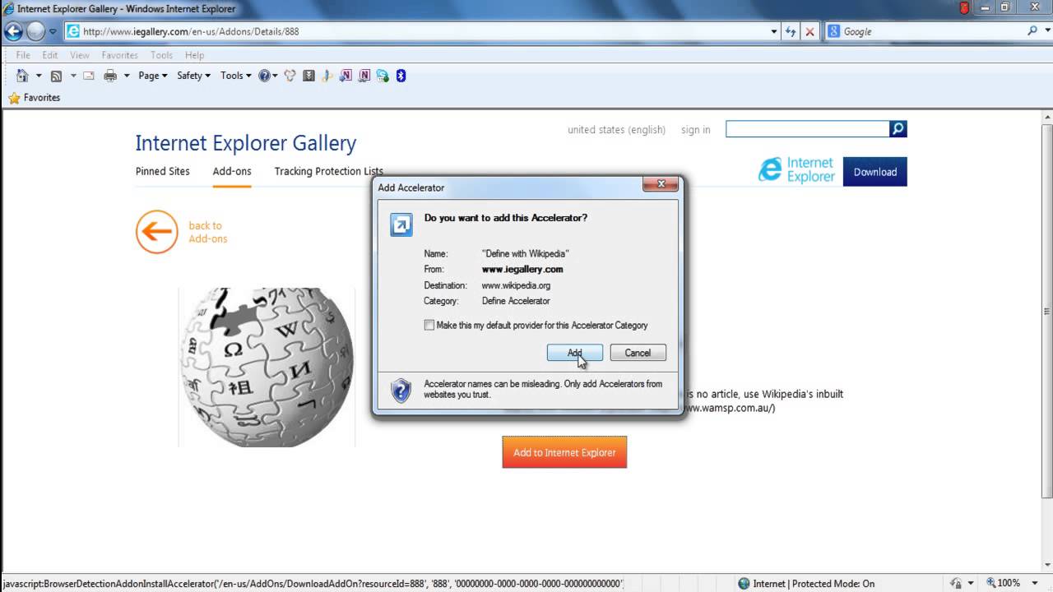
Task: Open the Tools menu in menu bar
Action: coord(161,55)
